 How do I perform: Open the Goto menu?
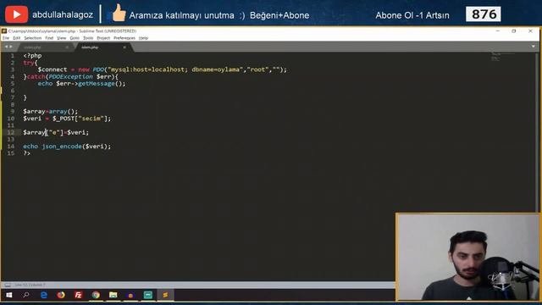pos(75,38)
